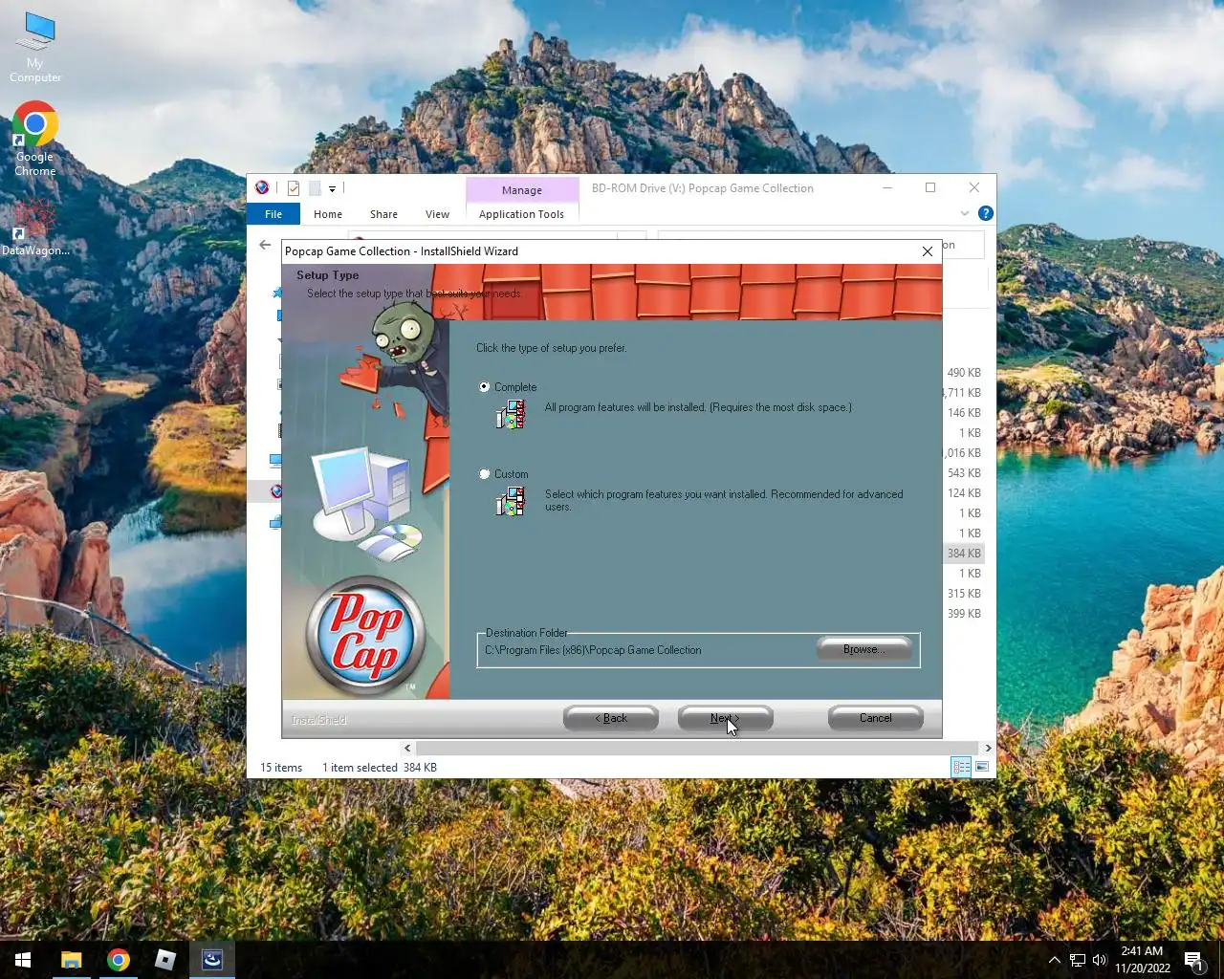This screenshot has height=979, width=1224.
Task: Click Browse to change destination folder
Action: 864,649
